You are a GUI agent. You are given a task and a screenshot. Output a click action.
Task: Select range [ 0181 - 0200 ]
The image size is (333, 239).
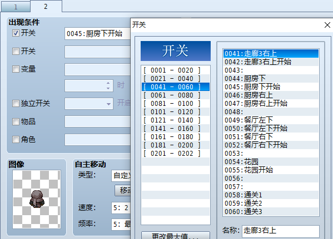click(x=176, y=145)
